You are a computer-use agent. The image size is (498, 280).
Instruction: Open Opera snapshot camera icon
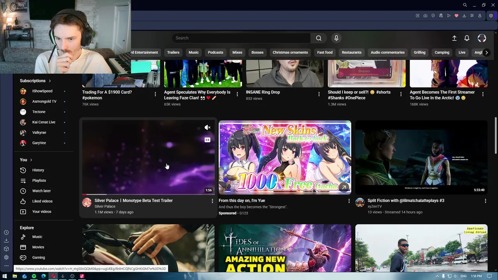425,16
